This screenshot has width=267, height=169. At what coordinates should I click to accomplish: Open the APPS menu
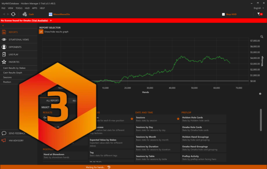pyautogui.click(x=34, y=8)
